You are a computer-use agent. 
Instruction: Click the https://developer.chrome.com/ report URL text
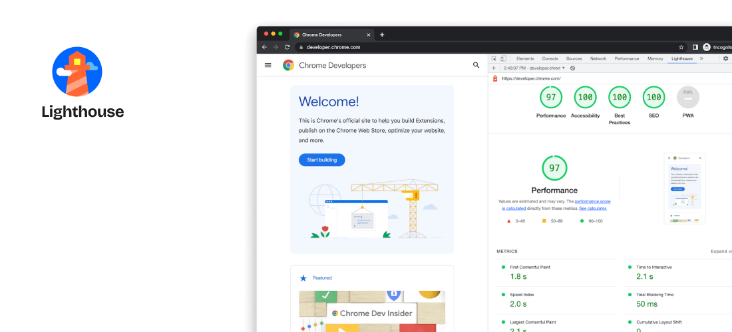click(x=531, y=79)
